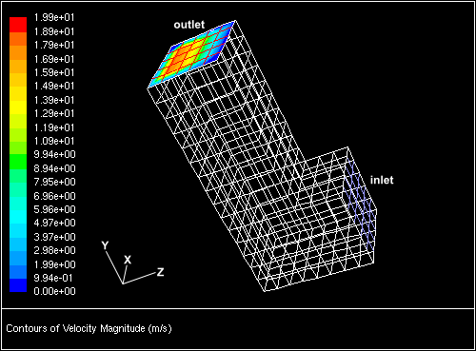Click the yellow swatch beside 1.29e+01
This screenshot has height=351, width=476.
(x=18, y=107)
